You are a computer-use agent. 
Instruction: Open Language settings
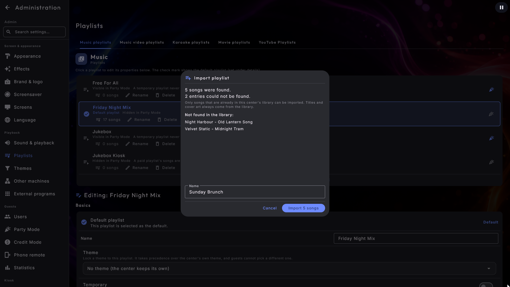pos(35,120)
